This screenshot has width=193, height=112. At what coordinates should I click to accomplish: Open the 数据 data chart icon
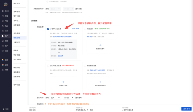[x=3, y=41]
